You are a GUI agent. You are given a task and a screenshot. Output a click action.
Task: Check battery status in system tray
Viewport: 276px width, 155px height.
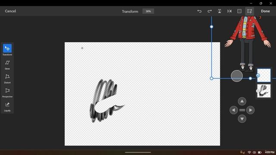(260, 152)
